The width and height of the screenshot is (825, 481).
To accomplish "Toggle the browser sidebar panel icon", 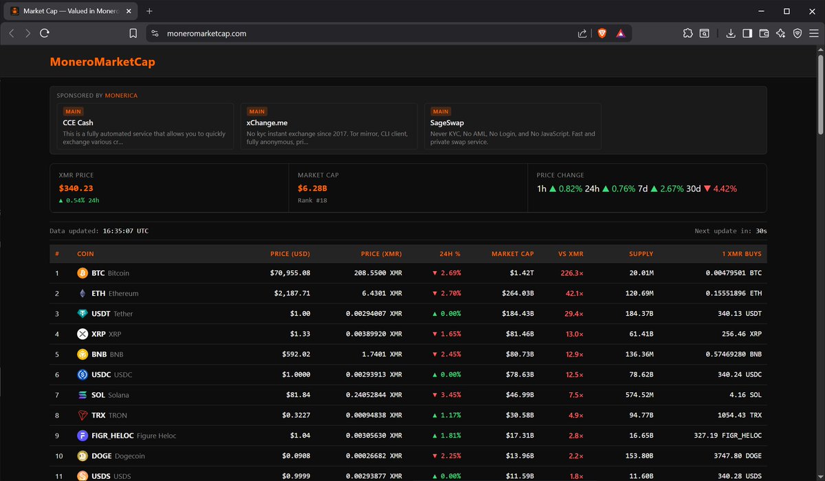I will [747, 33].
